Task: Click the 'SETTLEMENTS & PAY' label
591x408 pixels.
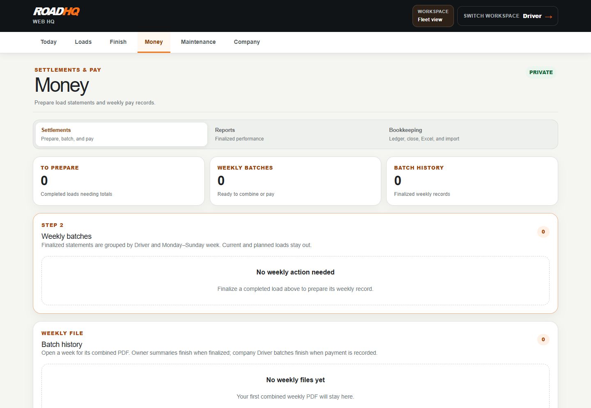Action: 68,70
